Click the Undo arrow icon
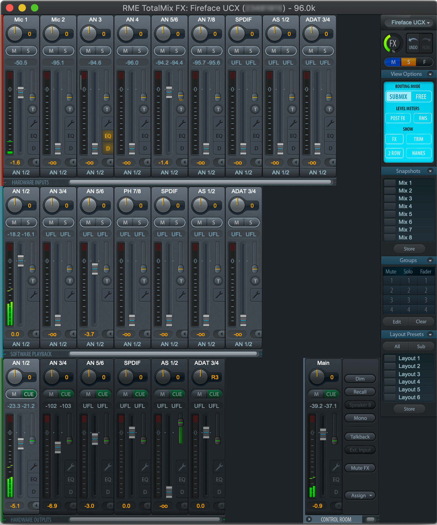Image resolution: width=437 pixels, height=525 pixels. coord(413,43)
